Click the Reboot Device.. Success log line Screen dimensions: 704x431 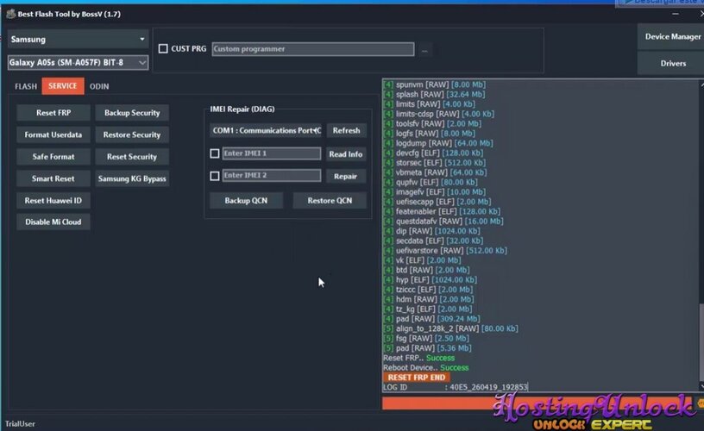pyautogui.click(x=425, y=368)
